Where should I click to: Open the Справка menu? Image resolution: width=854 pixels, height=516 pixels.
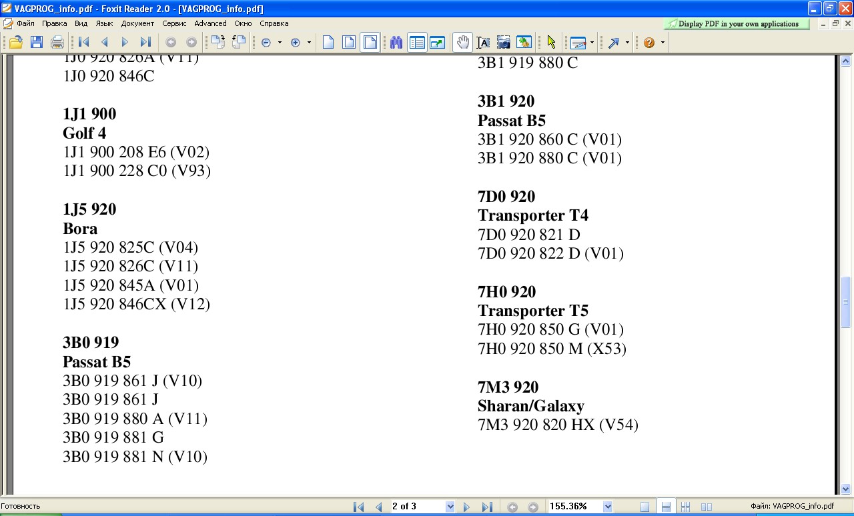pos(274,23)
